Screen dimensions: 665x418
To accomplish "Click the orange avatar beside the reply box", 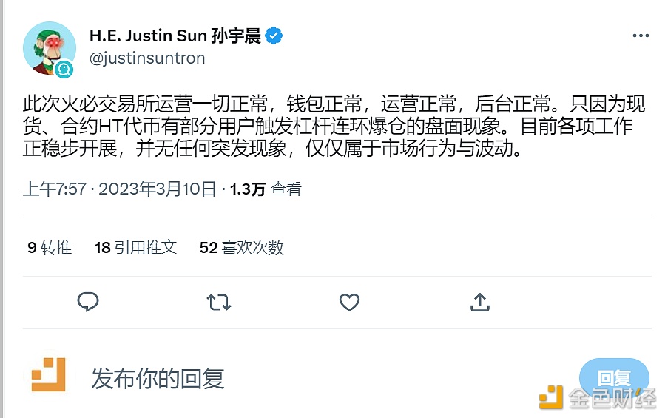I will [x=49, y=374].
